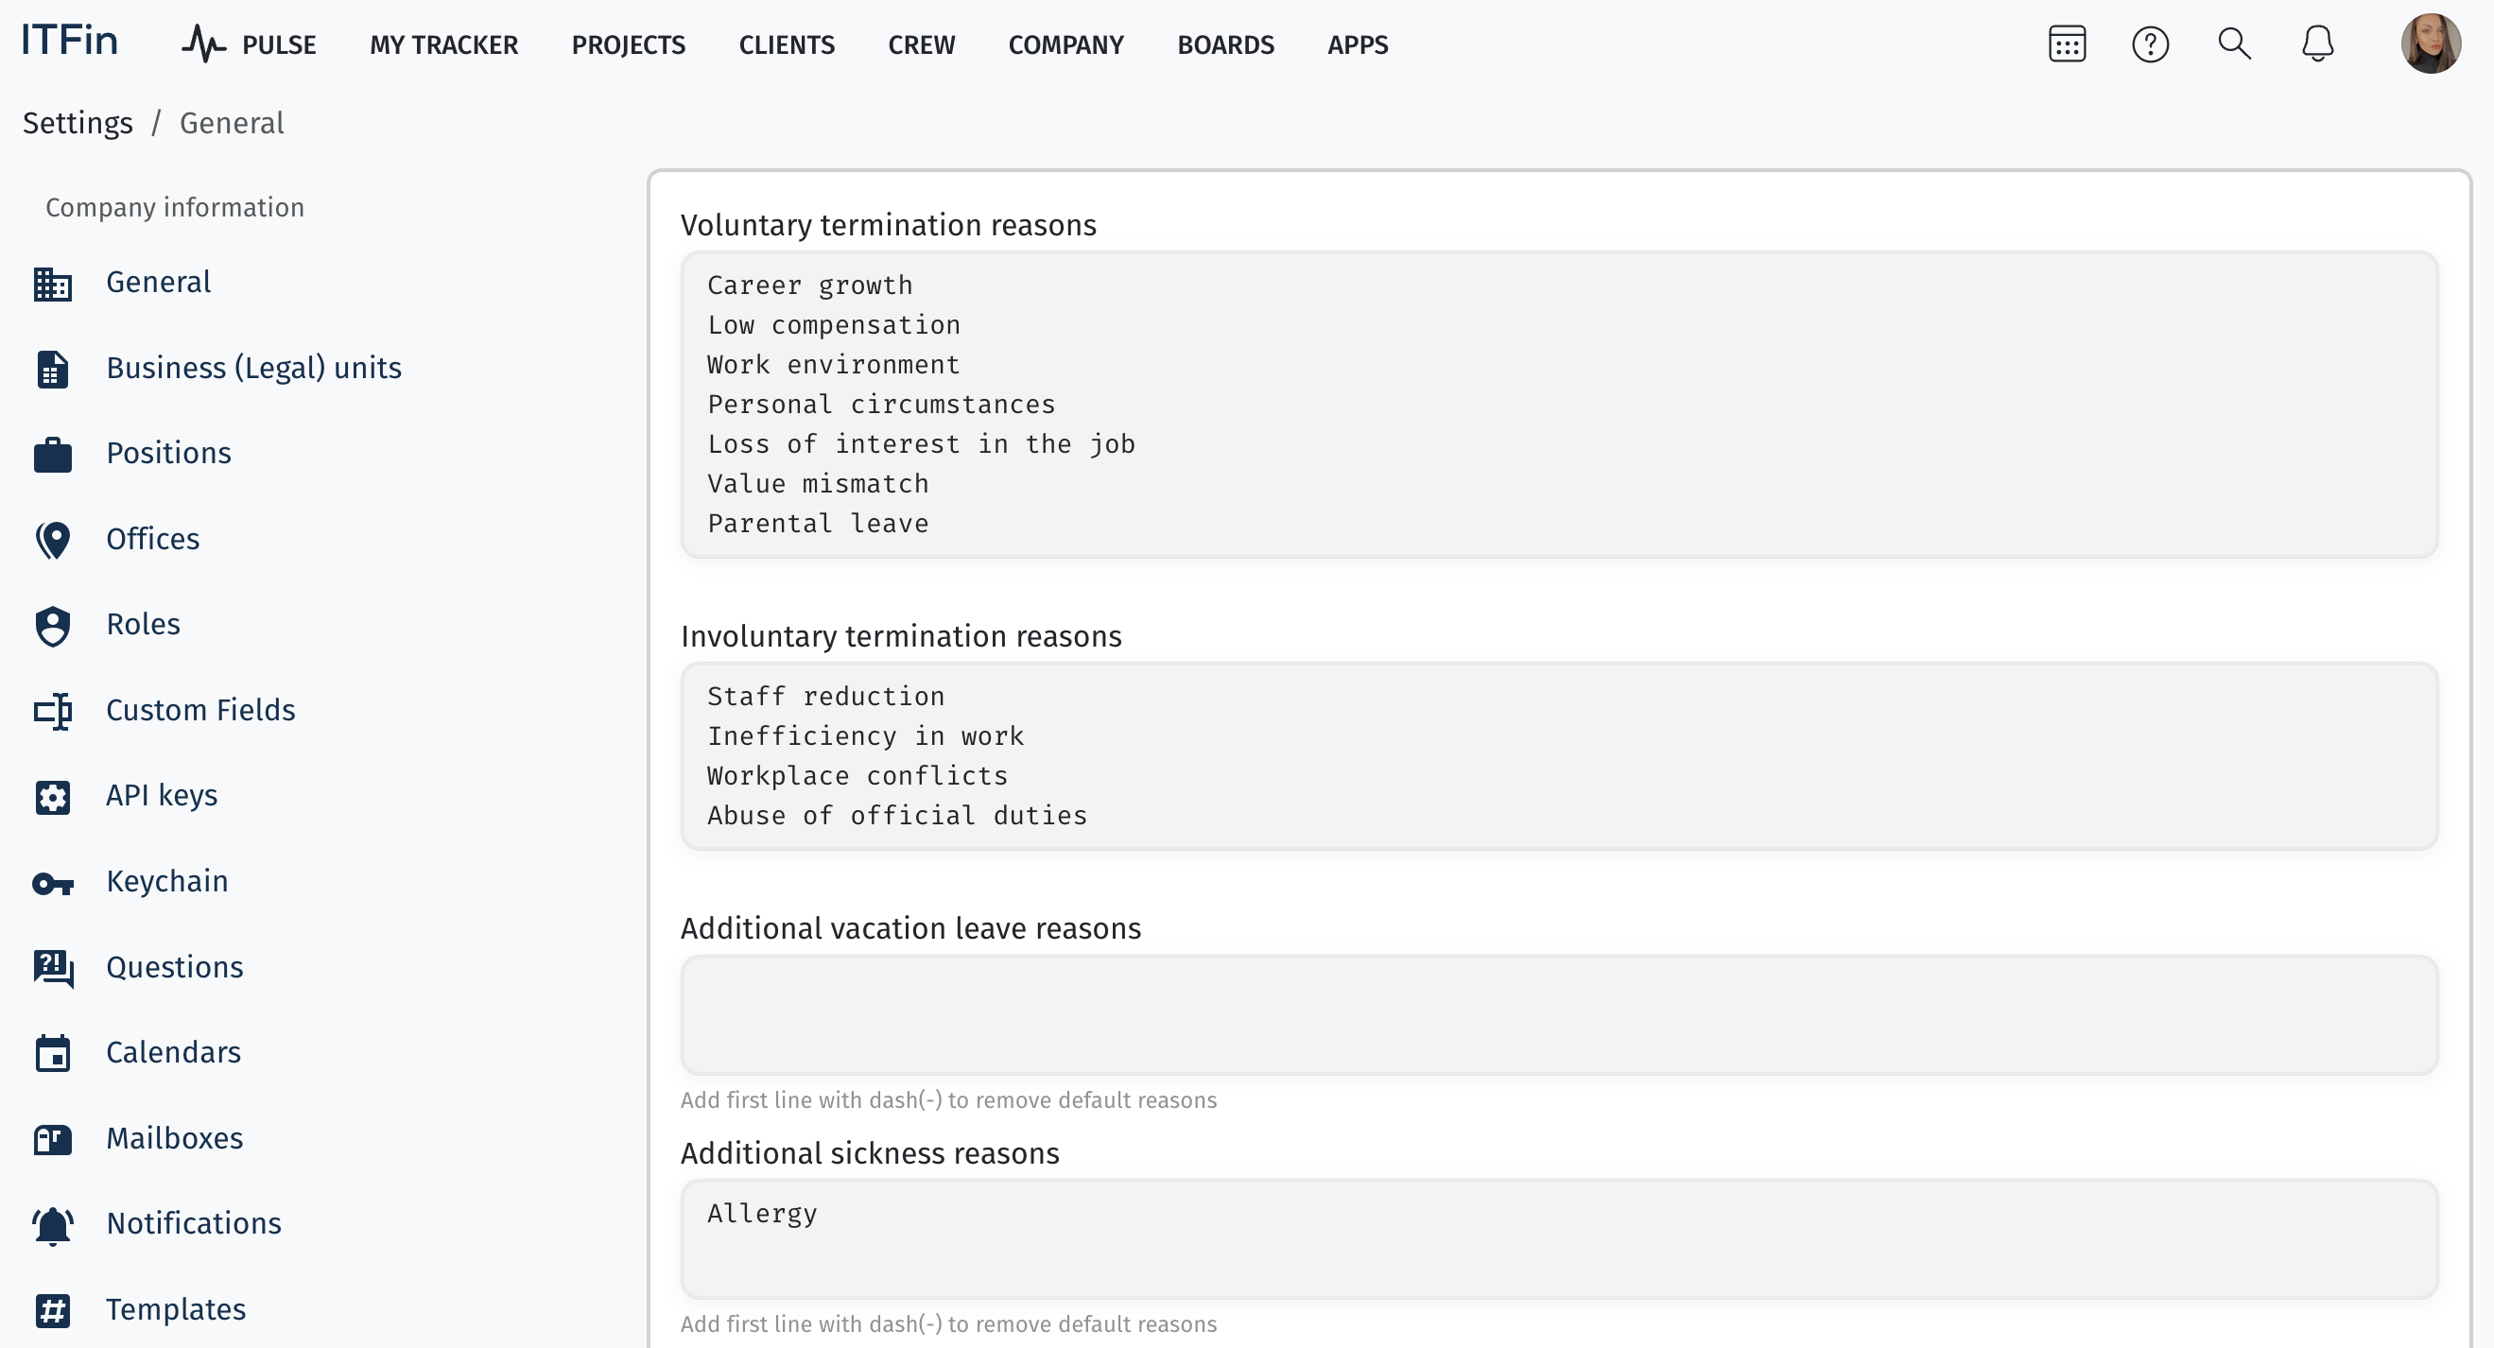Screen dimensions: 2494x1348
Task: Open the notifications bell in the header
Action: (x=2318, y=43)
